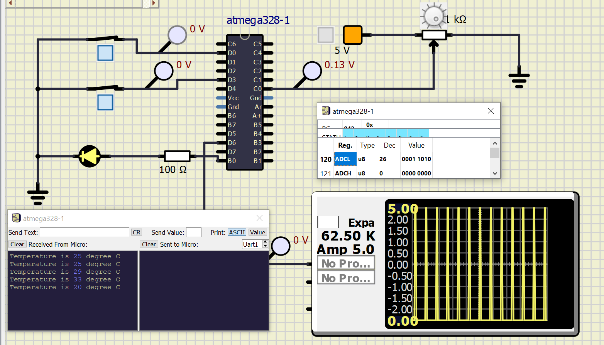Viewport: 604px width, 345px height.
Task: Click the gray indicator square beside the push button
Action: [x=325, y=35]
